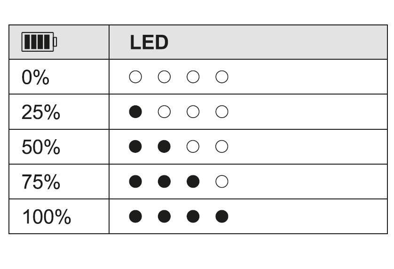Viewport: 394px width, 269px height.
Task: Click the filled LED dot in 25% row
Action: click(135, 111)
